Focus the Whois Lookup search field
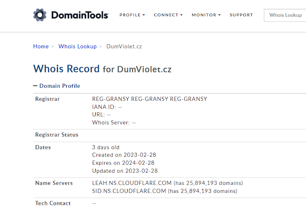This screenshot has width=306, height=206. 285,15
